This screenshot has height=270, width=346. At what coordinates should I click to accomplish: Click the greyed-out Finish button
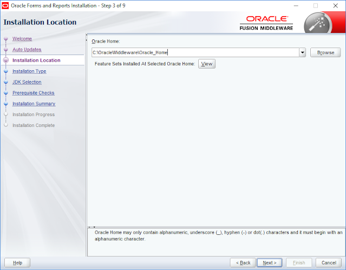coord(299,263)
